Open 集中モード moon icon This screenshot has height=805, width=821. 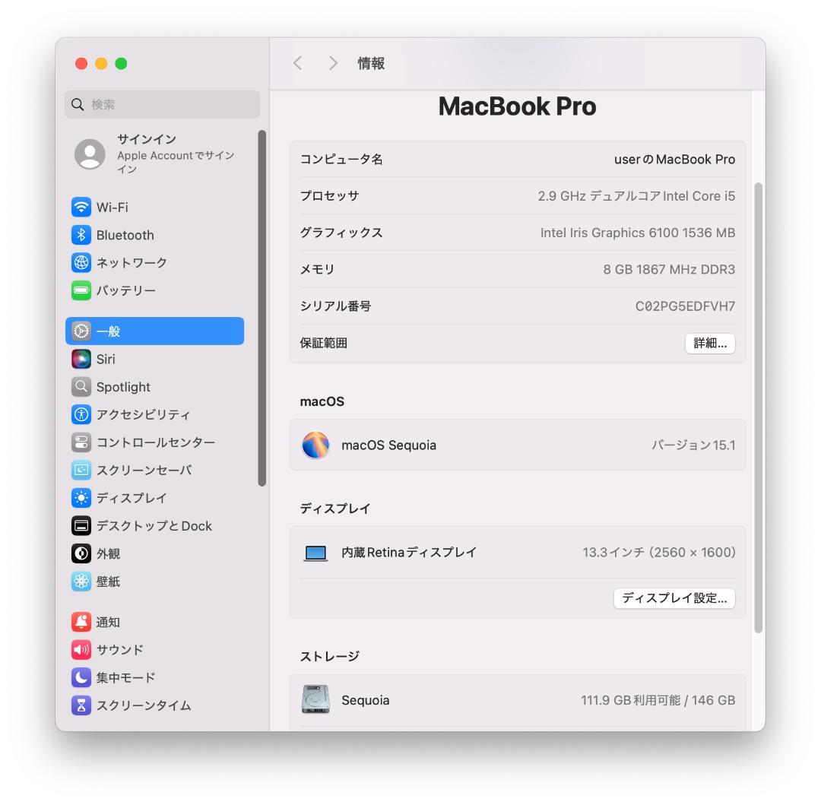[81, 677]
